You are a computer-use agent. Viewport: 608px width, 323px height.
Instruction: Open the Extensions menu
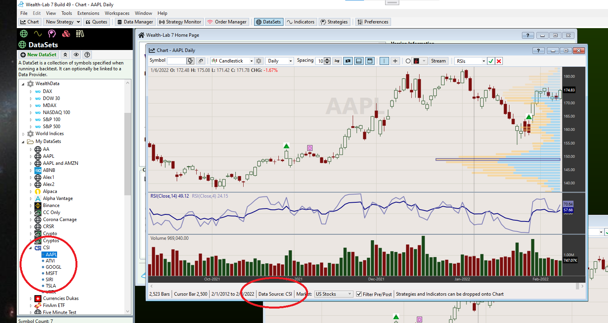(x=88, y=13)
